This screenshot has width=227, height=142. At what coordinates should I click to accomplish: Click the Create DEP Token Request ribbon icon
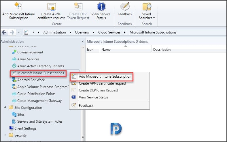(78, 6)
